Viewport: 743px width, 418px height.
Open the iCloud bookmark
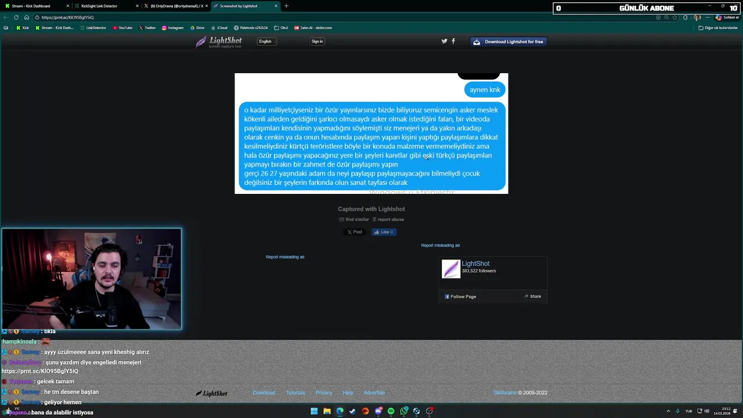[219, 28]
